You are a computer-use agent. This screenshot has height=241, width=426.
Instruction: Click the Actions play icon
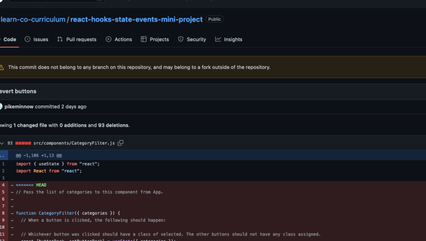coord(109,39)
